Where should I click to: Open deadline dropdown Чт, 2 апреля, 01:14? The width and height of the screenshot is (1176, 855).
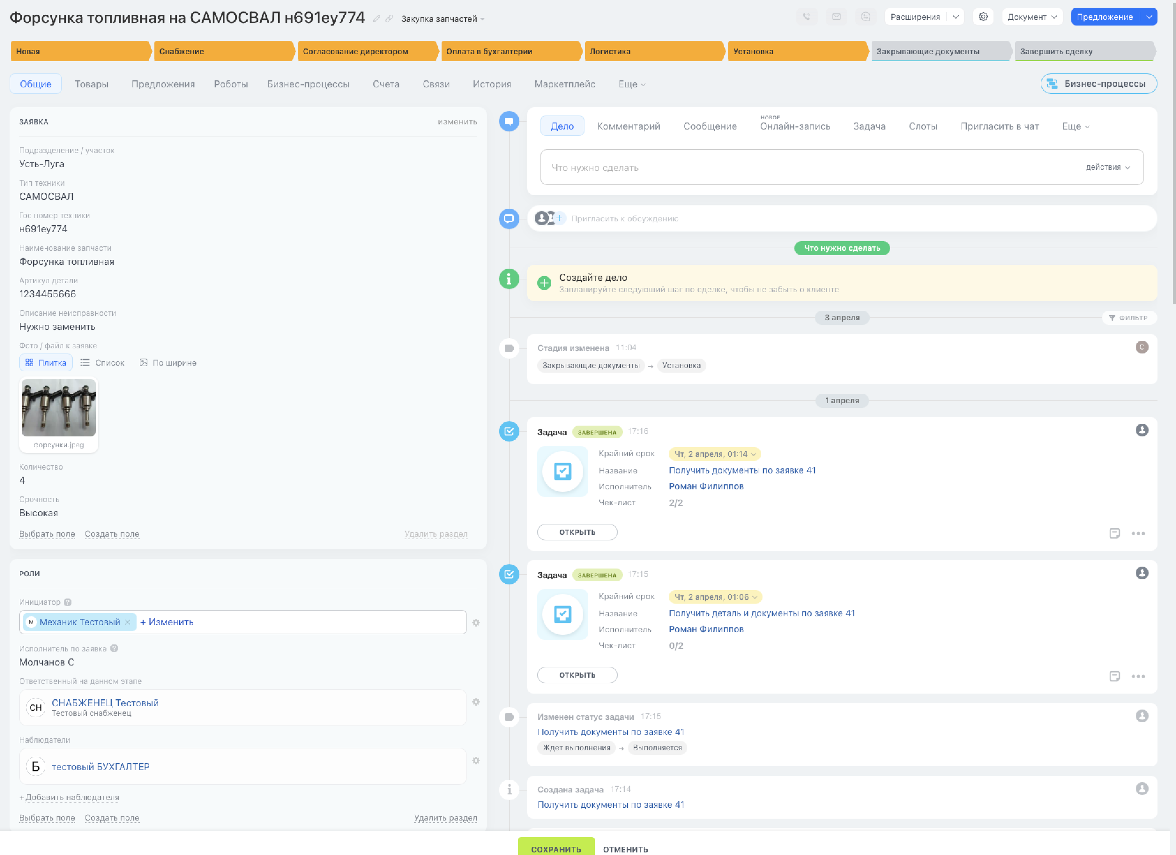715,454
